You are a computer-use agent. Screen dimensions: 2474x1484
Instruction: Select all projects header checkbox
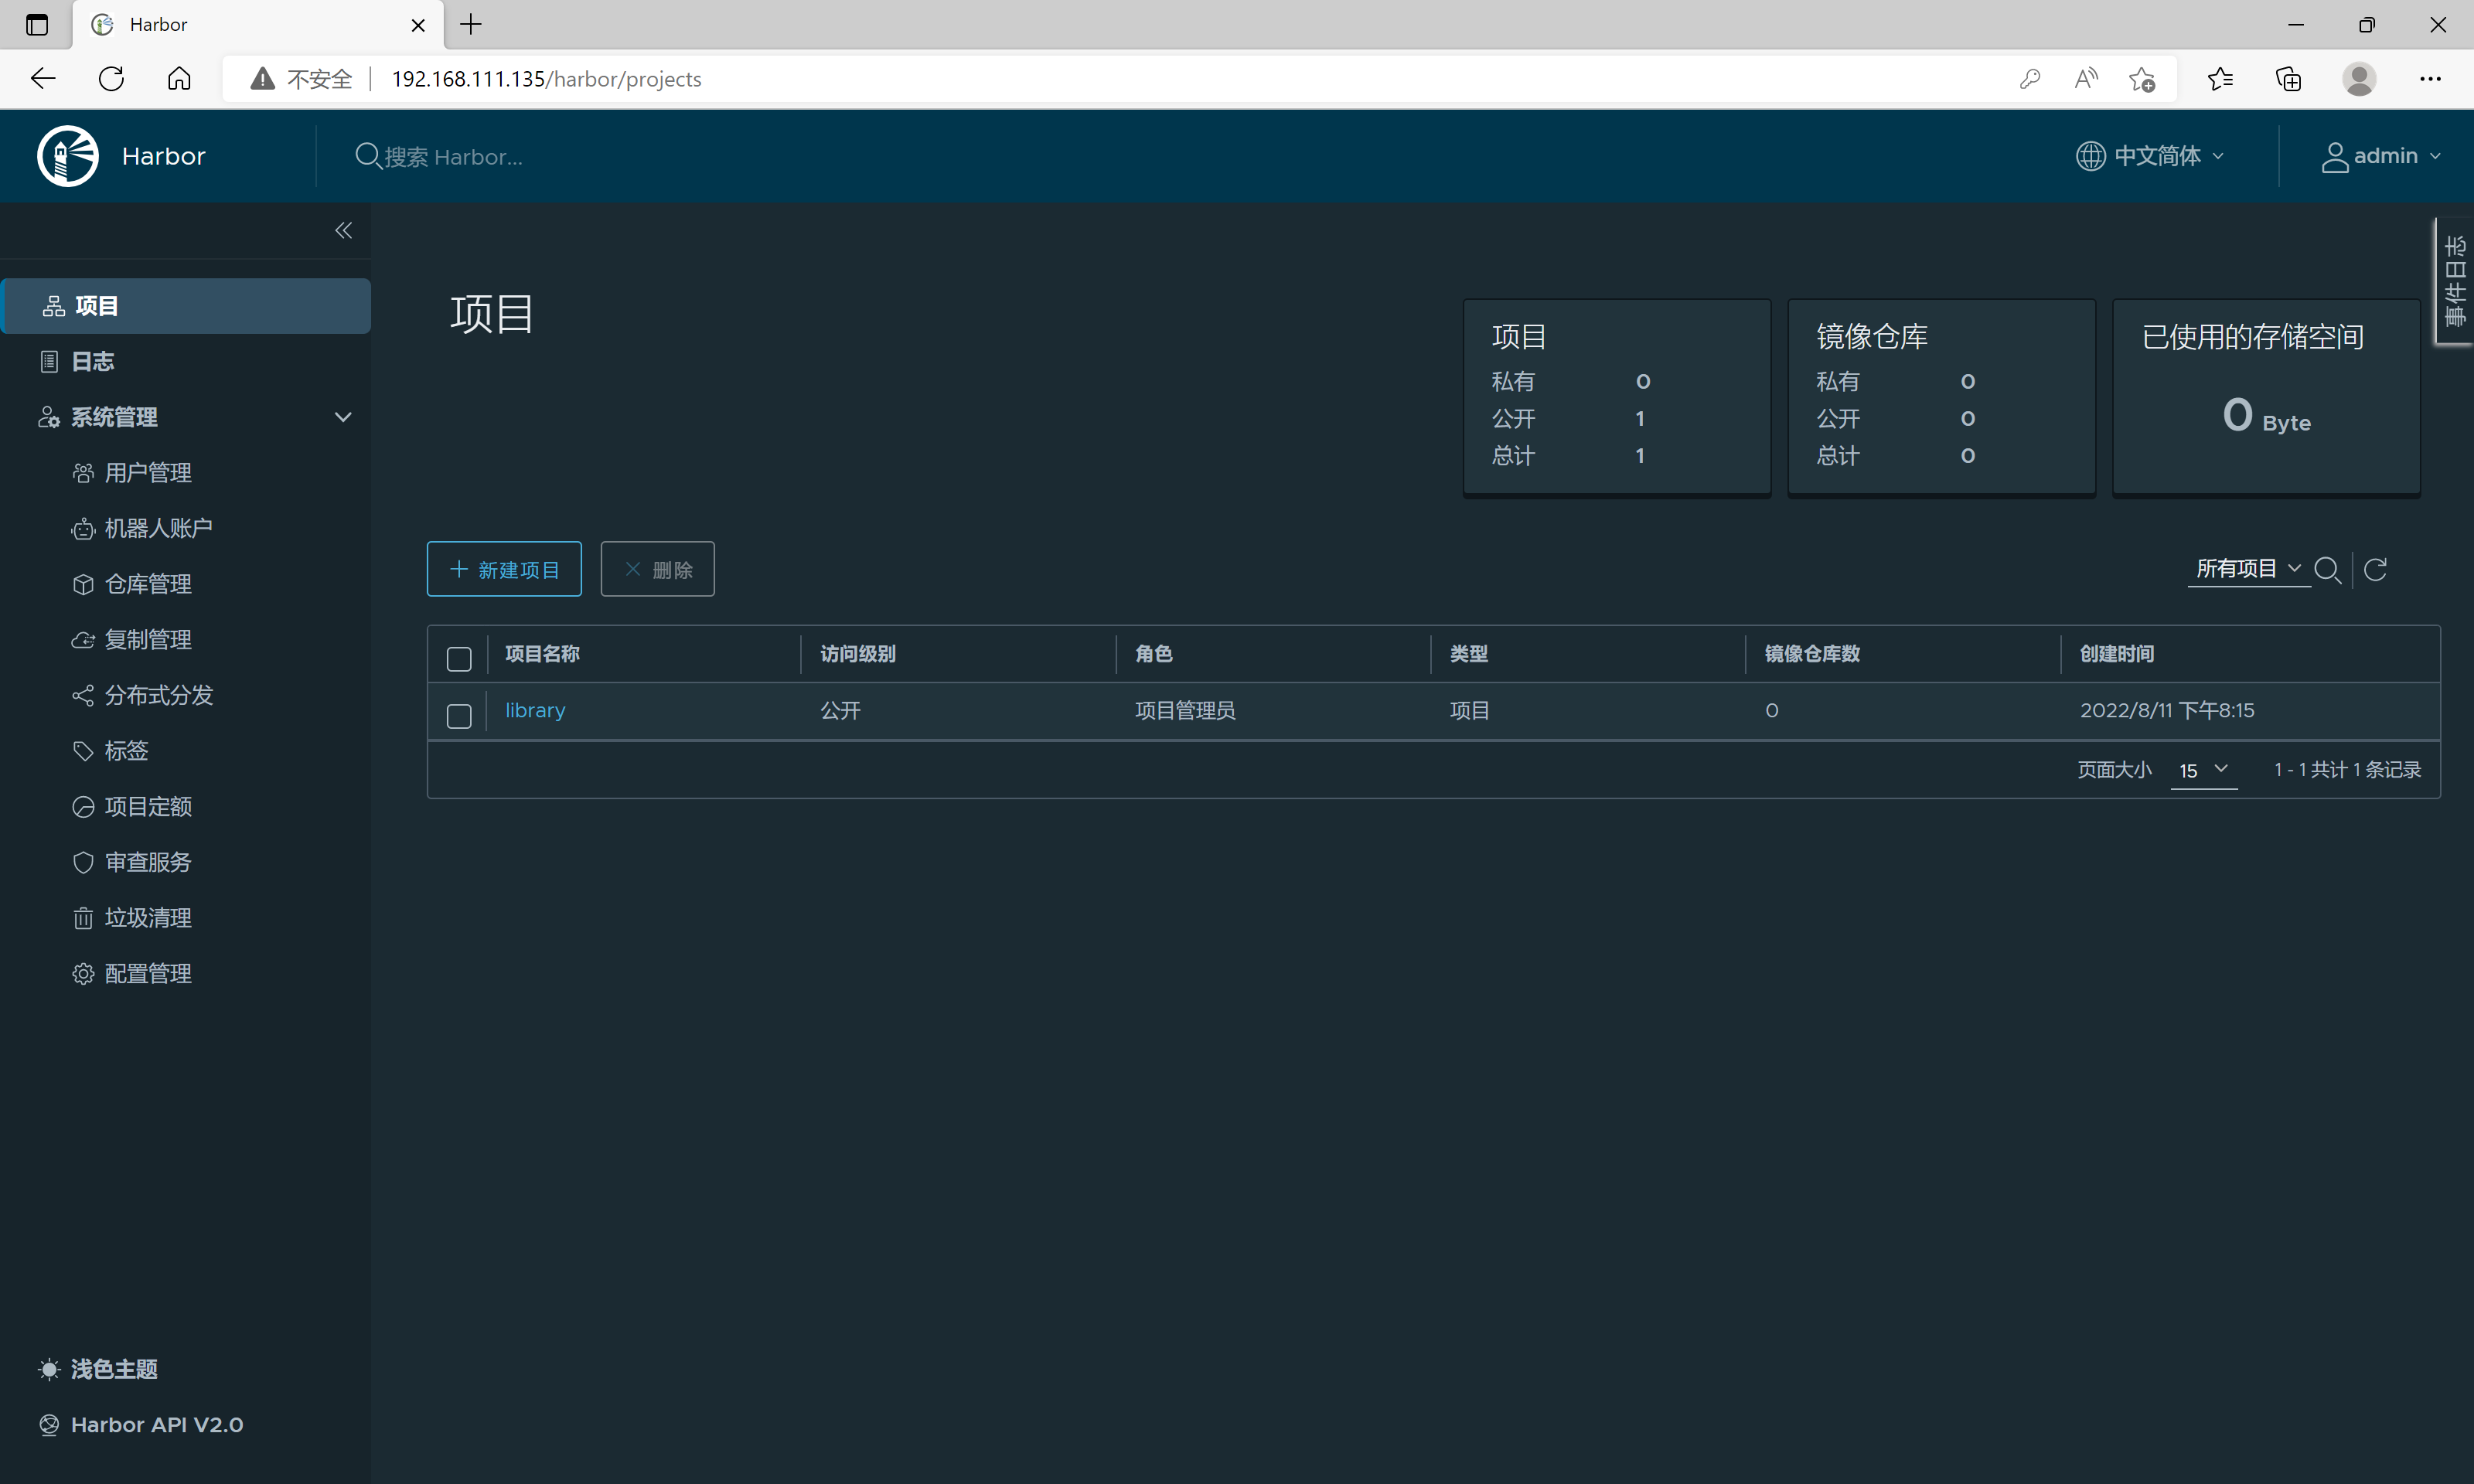[459, 659]
